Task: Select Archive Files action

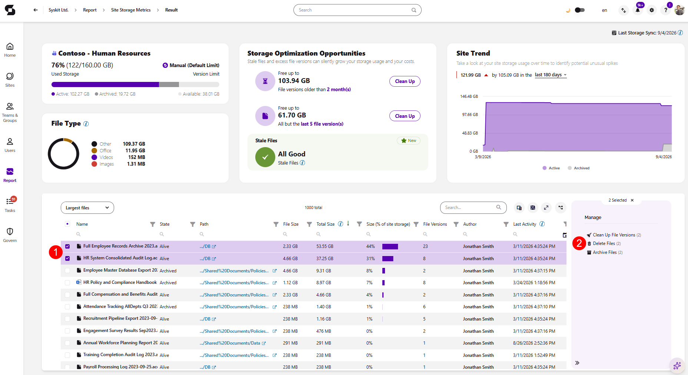Action: [x=605, y=252]
